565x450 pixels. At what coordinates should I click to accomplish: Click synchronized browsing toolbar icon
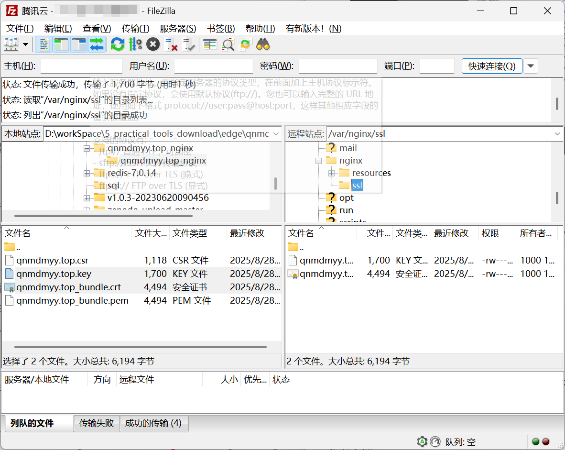click(x=245, y=45)
